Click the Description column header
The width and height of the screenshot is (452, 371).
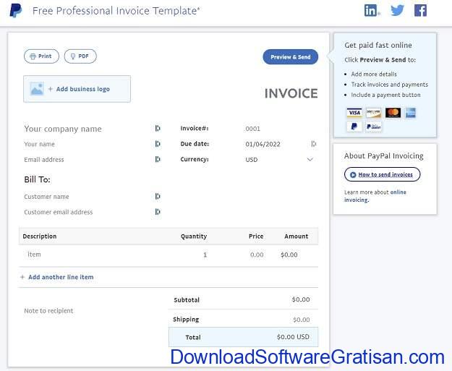pyautogui.click(x=40, y=236)
